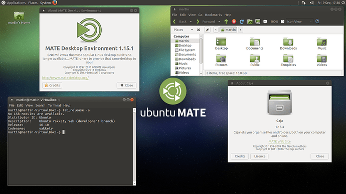
Task: Click the clock in the top panel
Action: click(329, 2)
